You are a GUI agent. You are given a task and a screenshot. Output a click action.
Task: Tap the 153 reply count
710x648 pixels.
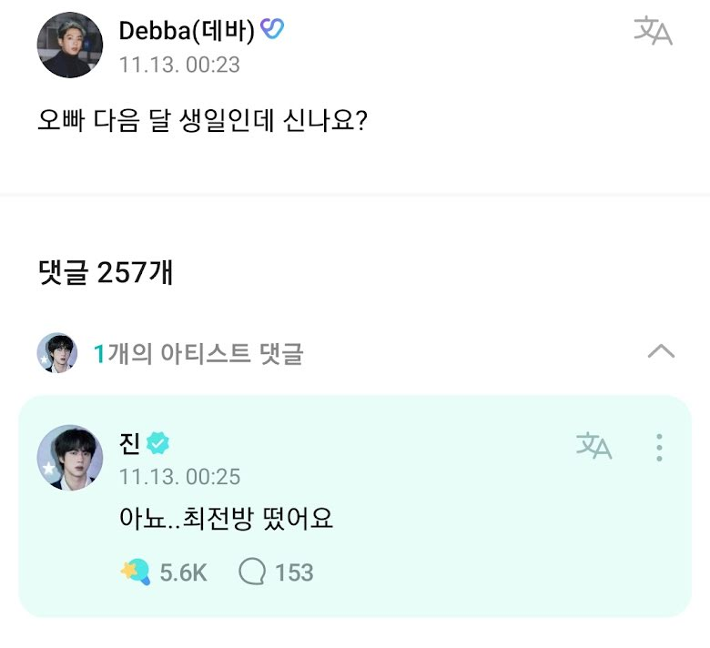click(x=294, y=572)
